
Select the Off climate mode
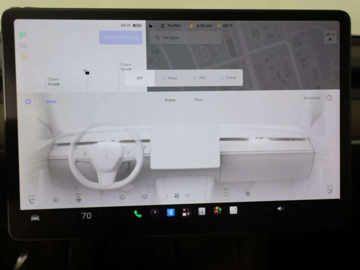[x=140, y=78]
